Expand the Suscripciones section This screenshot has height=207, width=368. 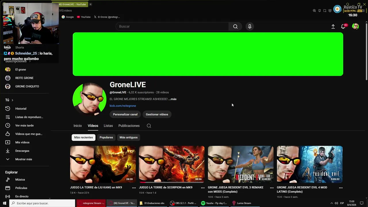click(x=18, y=61)
